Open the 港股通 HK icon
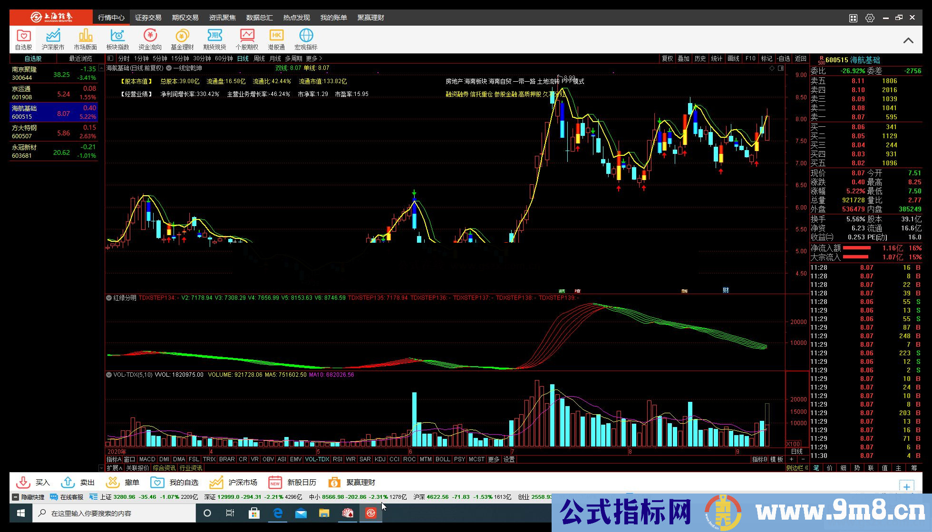The image size is (932, 532). 276,39
